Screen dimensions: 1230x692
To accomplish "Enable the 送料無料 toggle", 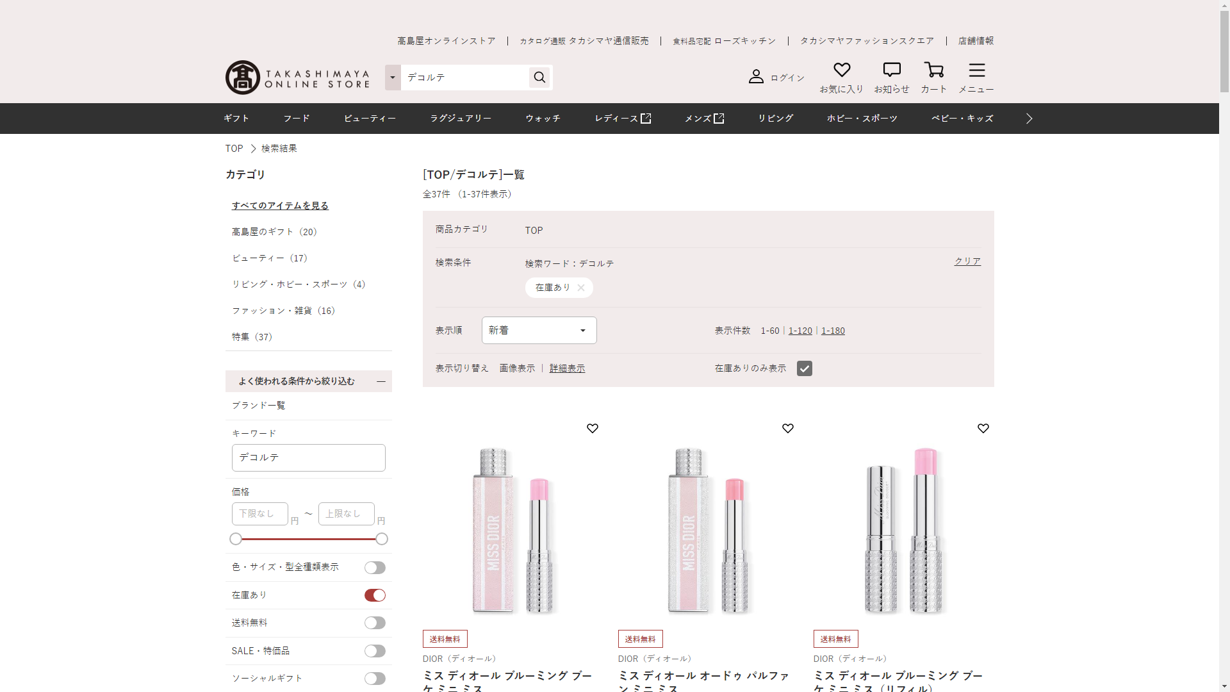I will point(375,623).
